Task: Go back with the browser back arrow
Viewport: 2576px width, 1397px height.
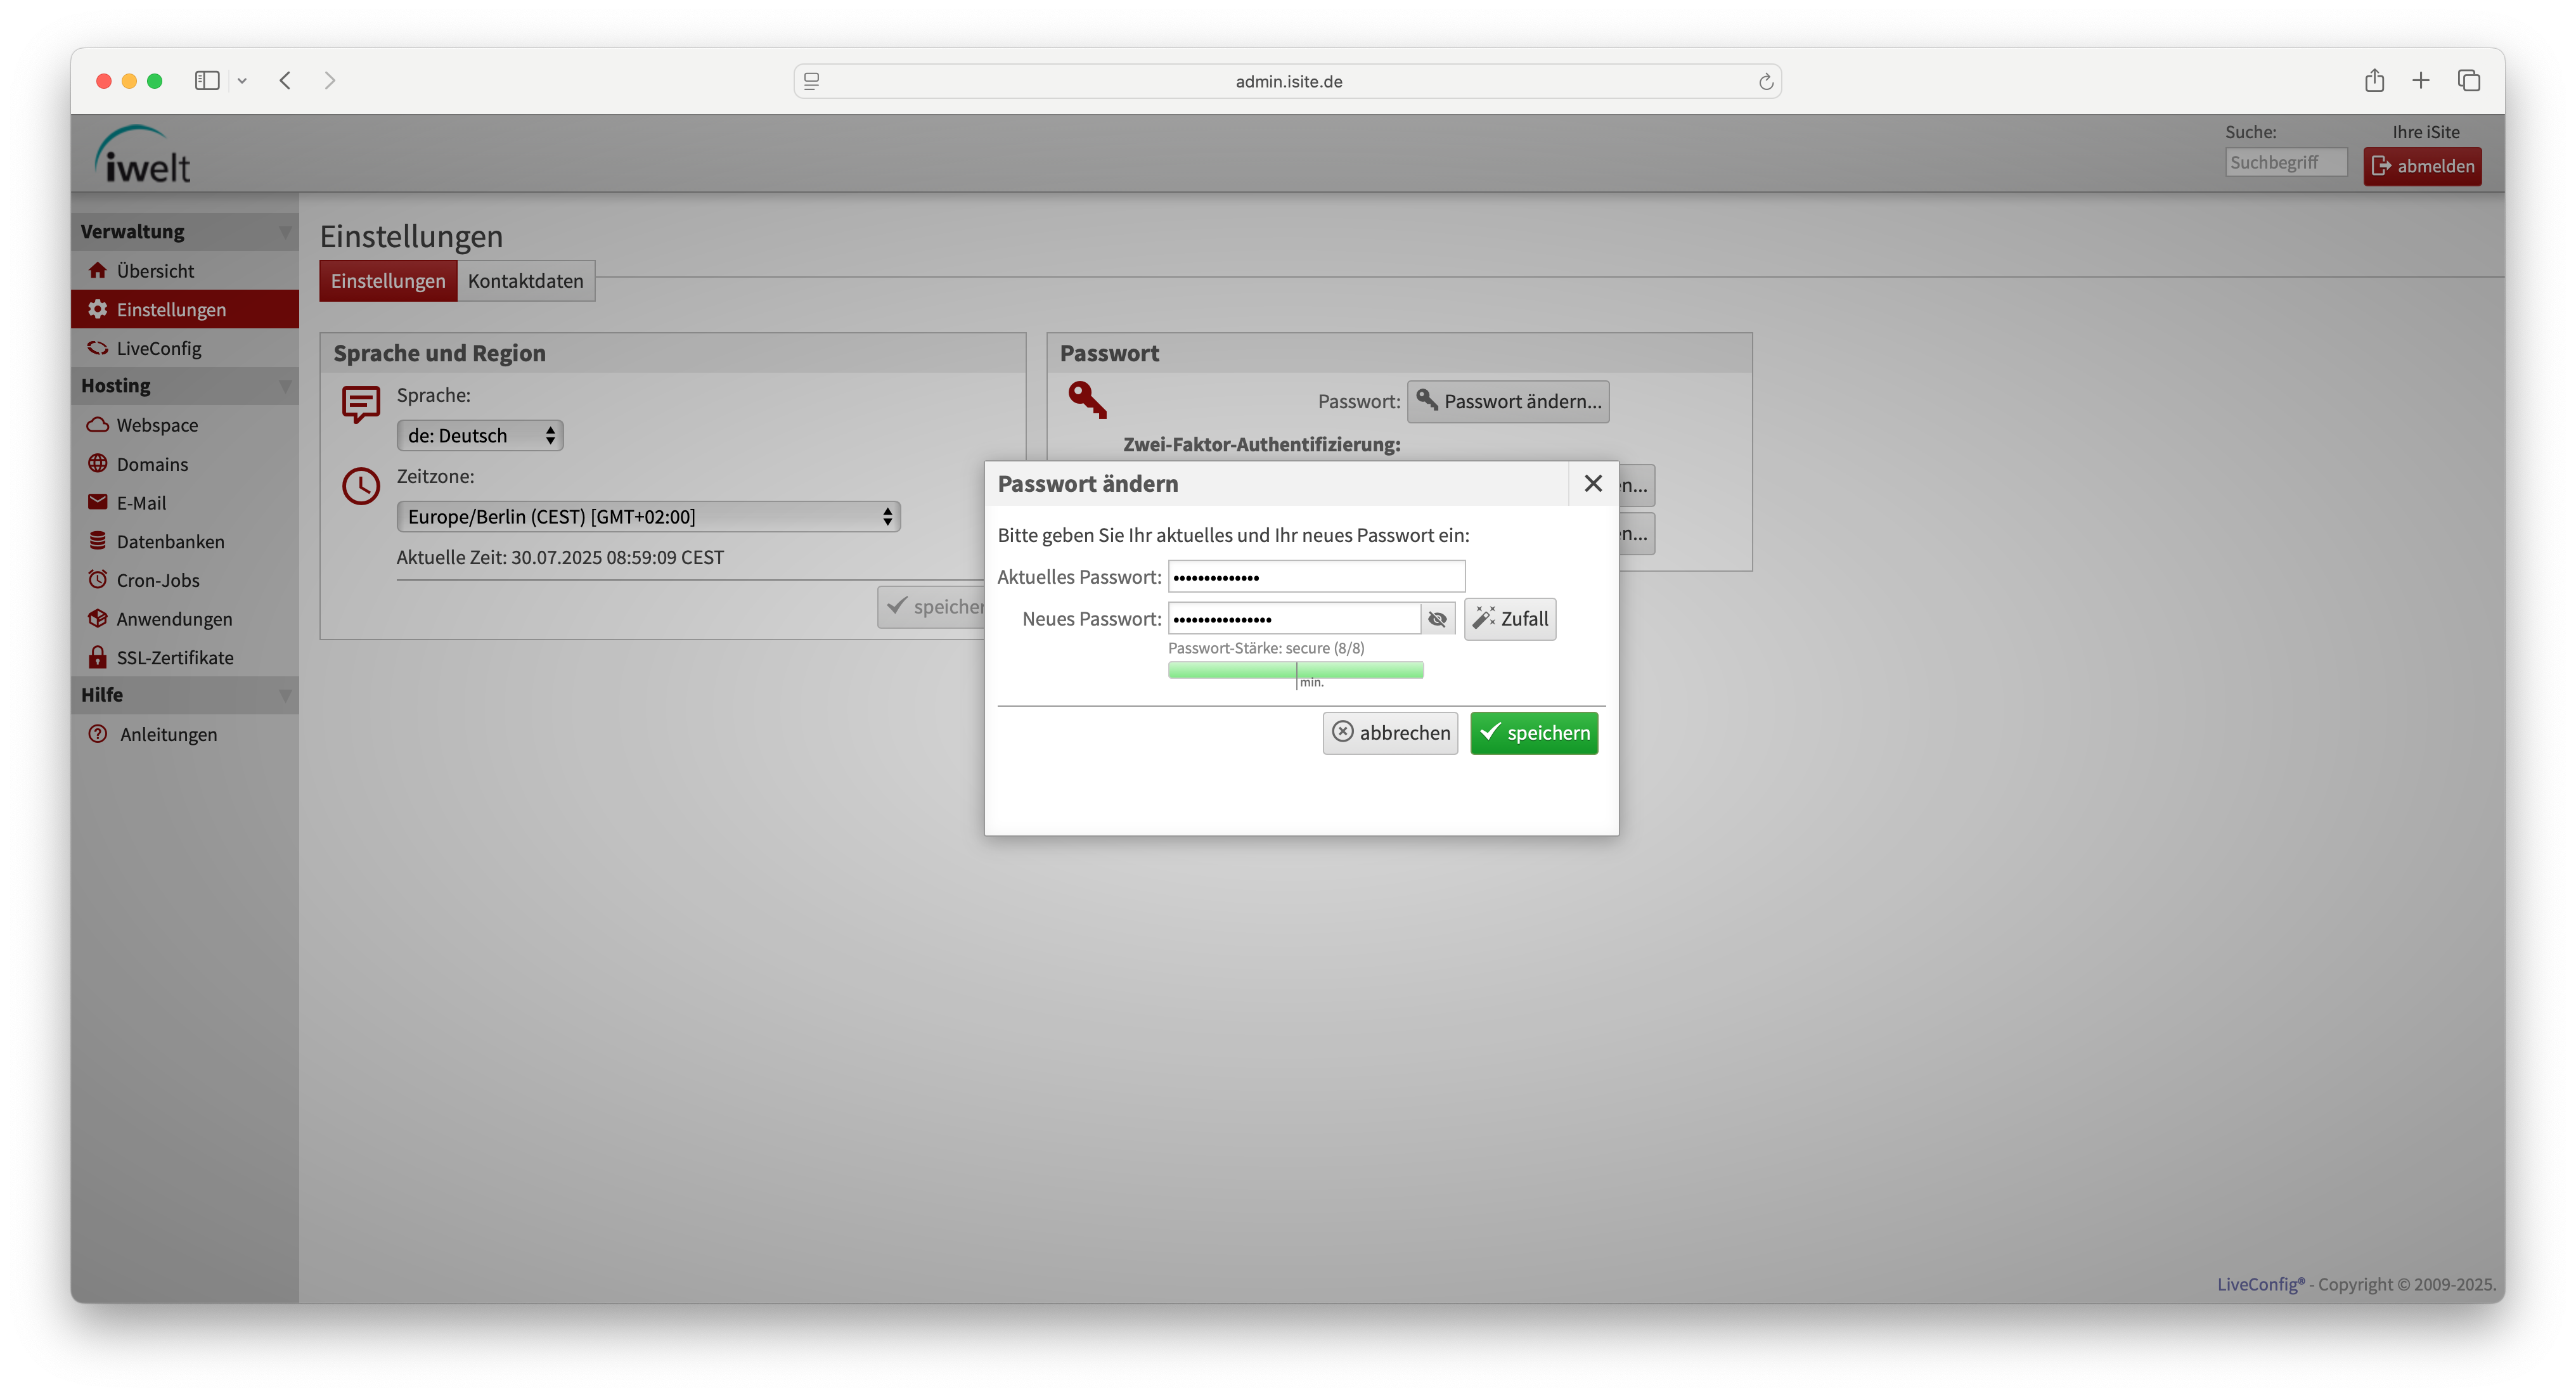Action: click(285, 80)
